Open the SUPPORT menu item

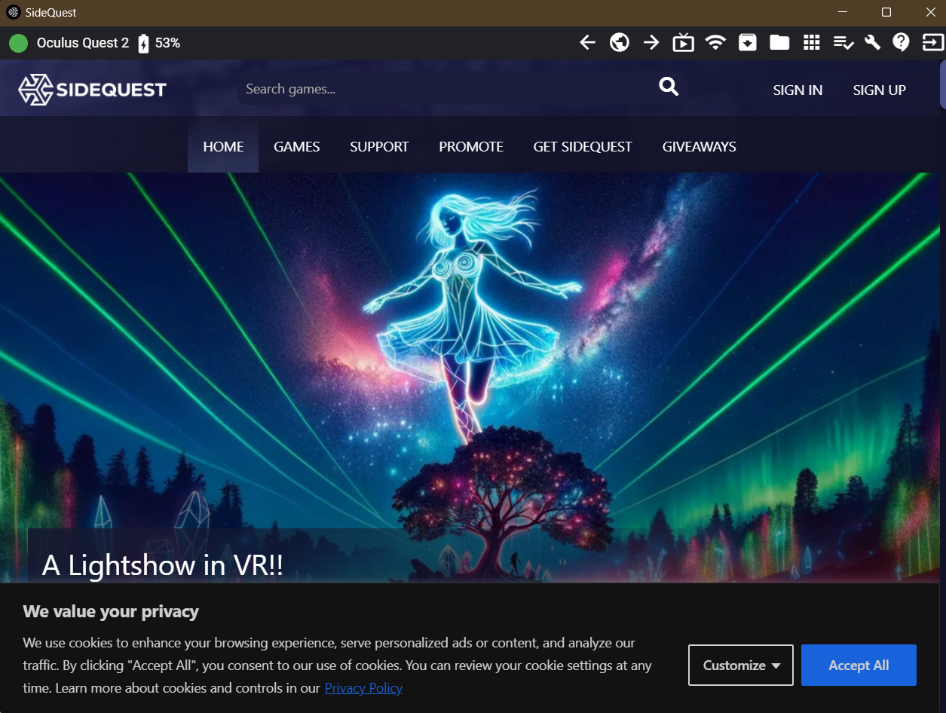pos(379,147)
